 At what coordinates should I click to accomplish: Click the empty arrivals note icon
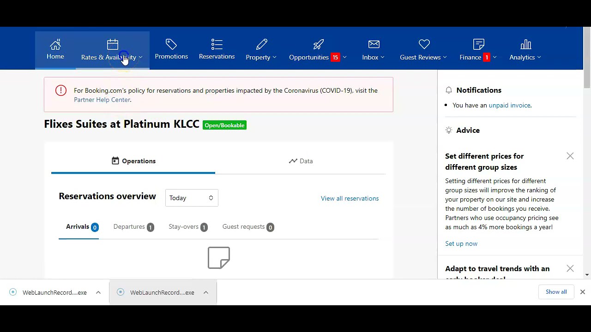point(219,258)
